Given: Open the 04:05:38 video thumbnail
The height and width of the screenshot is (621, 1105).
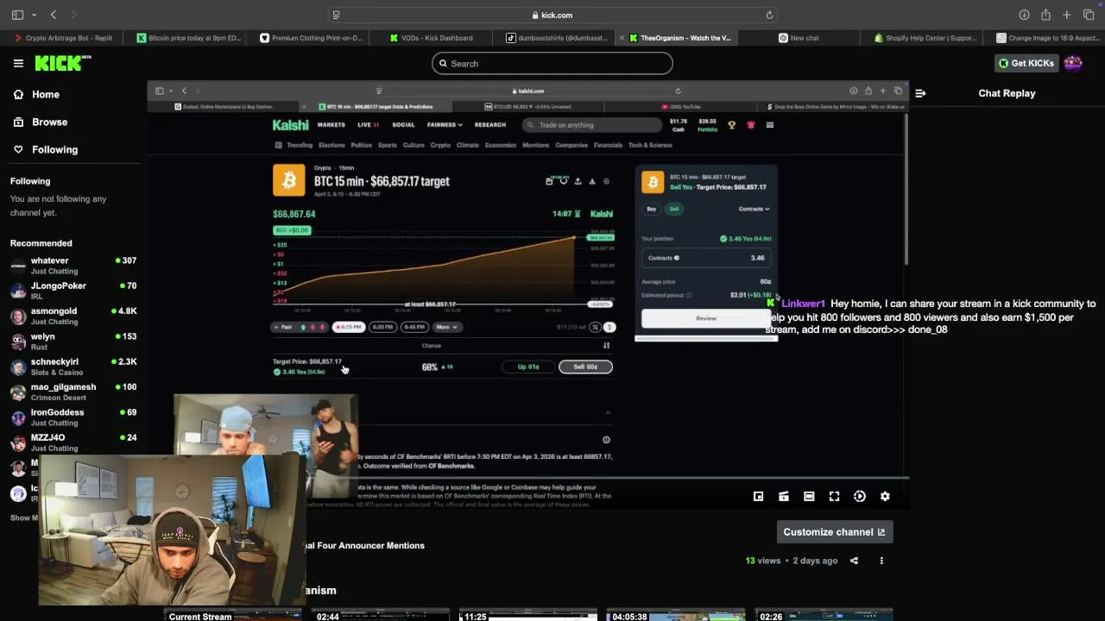Looking at the screenshot, I should (x=675, y=615).
